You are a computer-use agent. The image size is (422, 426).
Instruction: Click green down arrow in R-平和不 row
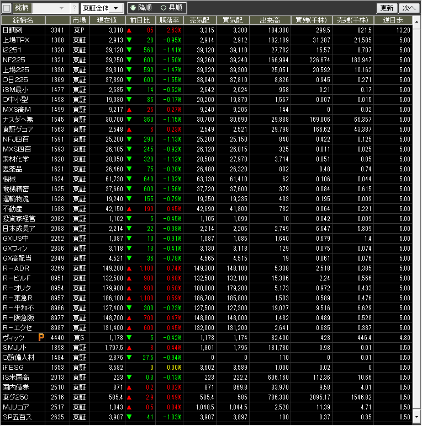(x=129, y=308)
